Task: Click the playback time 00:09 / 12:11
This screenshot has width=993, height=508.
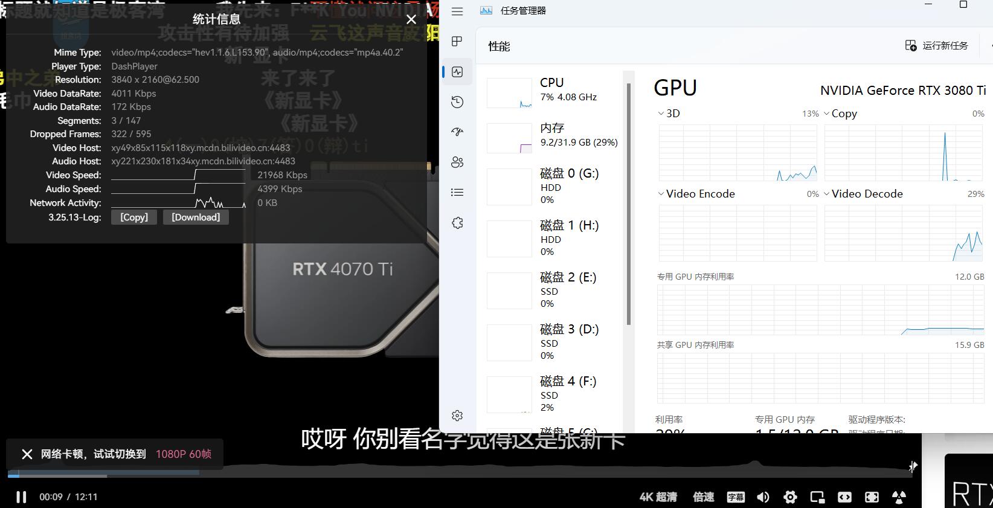Action: [x=68, y=497]
